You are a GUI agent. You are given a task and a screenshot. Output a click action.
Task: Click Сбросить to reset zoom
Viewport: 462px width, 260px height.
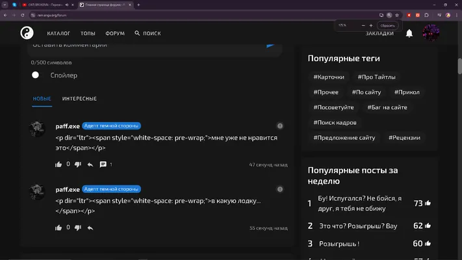387,25
